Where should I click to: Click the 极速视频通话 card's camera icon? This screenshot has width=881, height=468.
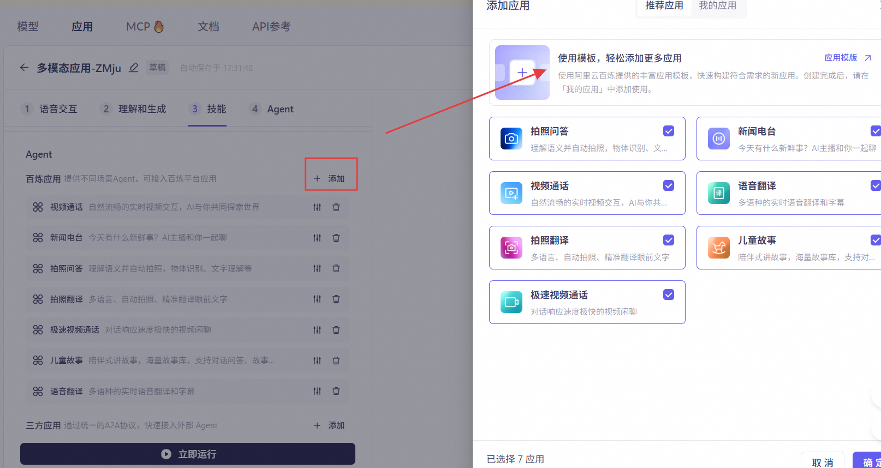(x=511, y=302)
